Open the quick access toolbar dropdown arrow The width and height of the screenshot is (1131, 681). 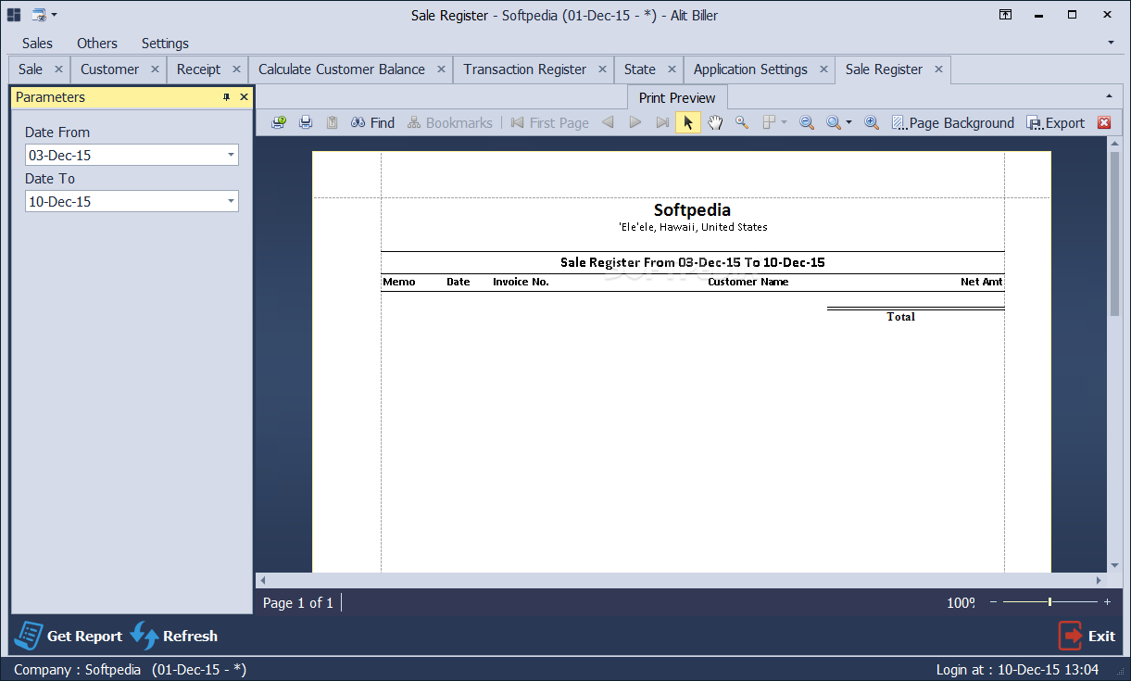[x=54, y=15]
